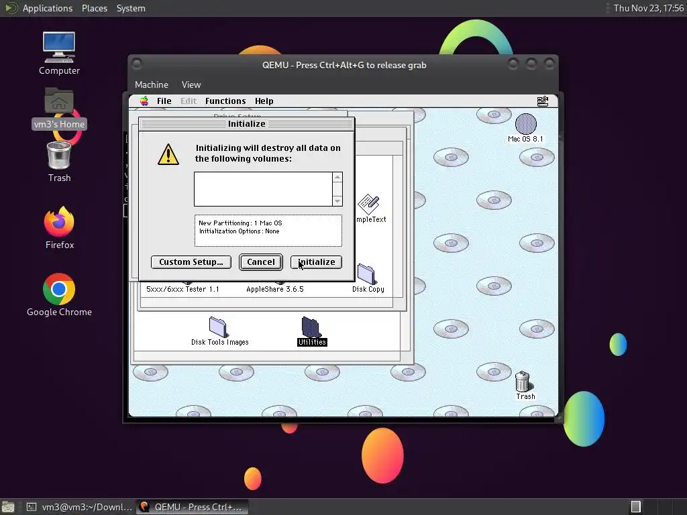Click the clock showing Thu Nov 23
The width and height of the screenshot is (687, 515).
pos(649,8)
